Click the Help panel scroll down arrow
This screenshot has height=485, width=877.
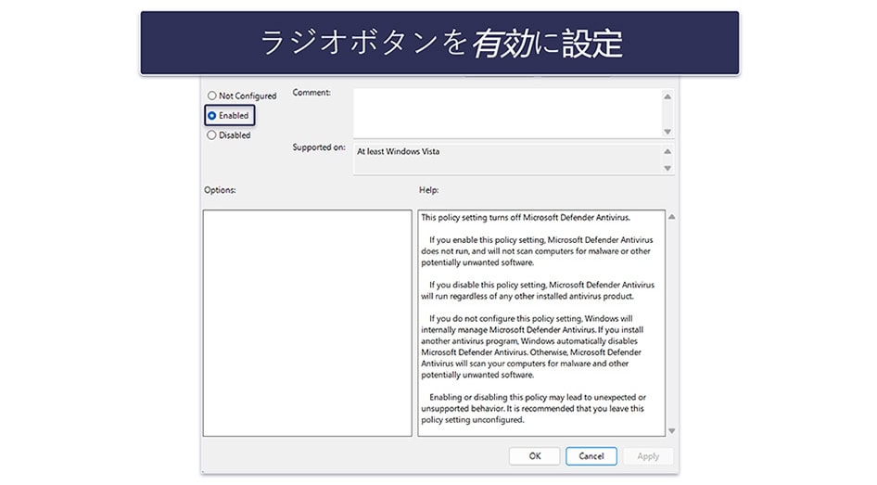[672, 430]
